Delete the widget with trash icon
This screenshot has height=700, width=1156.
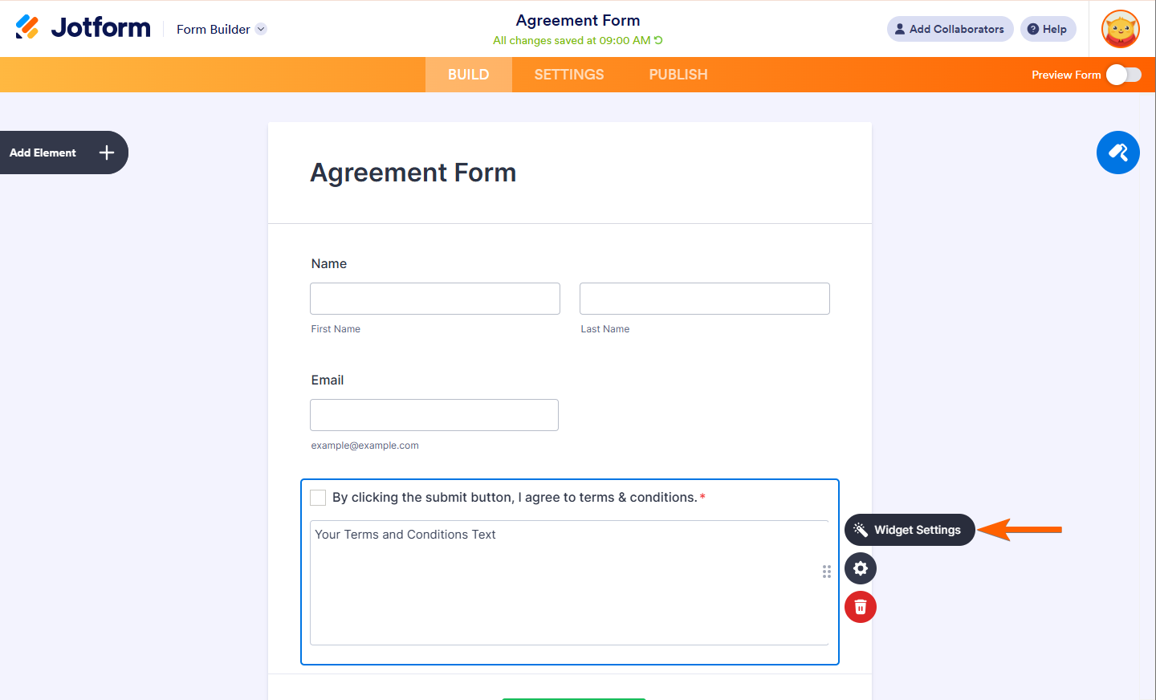[x=860, y=607]
